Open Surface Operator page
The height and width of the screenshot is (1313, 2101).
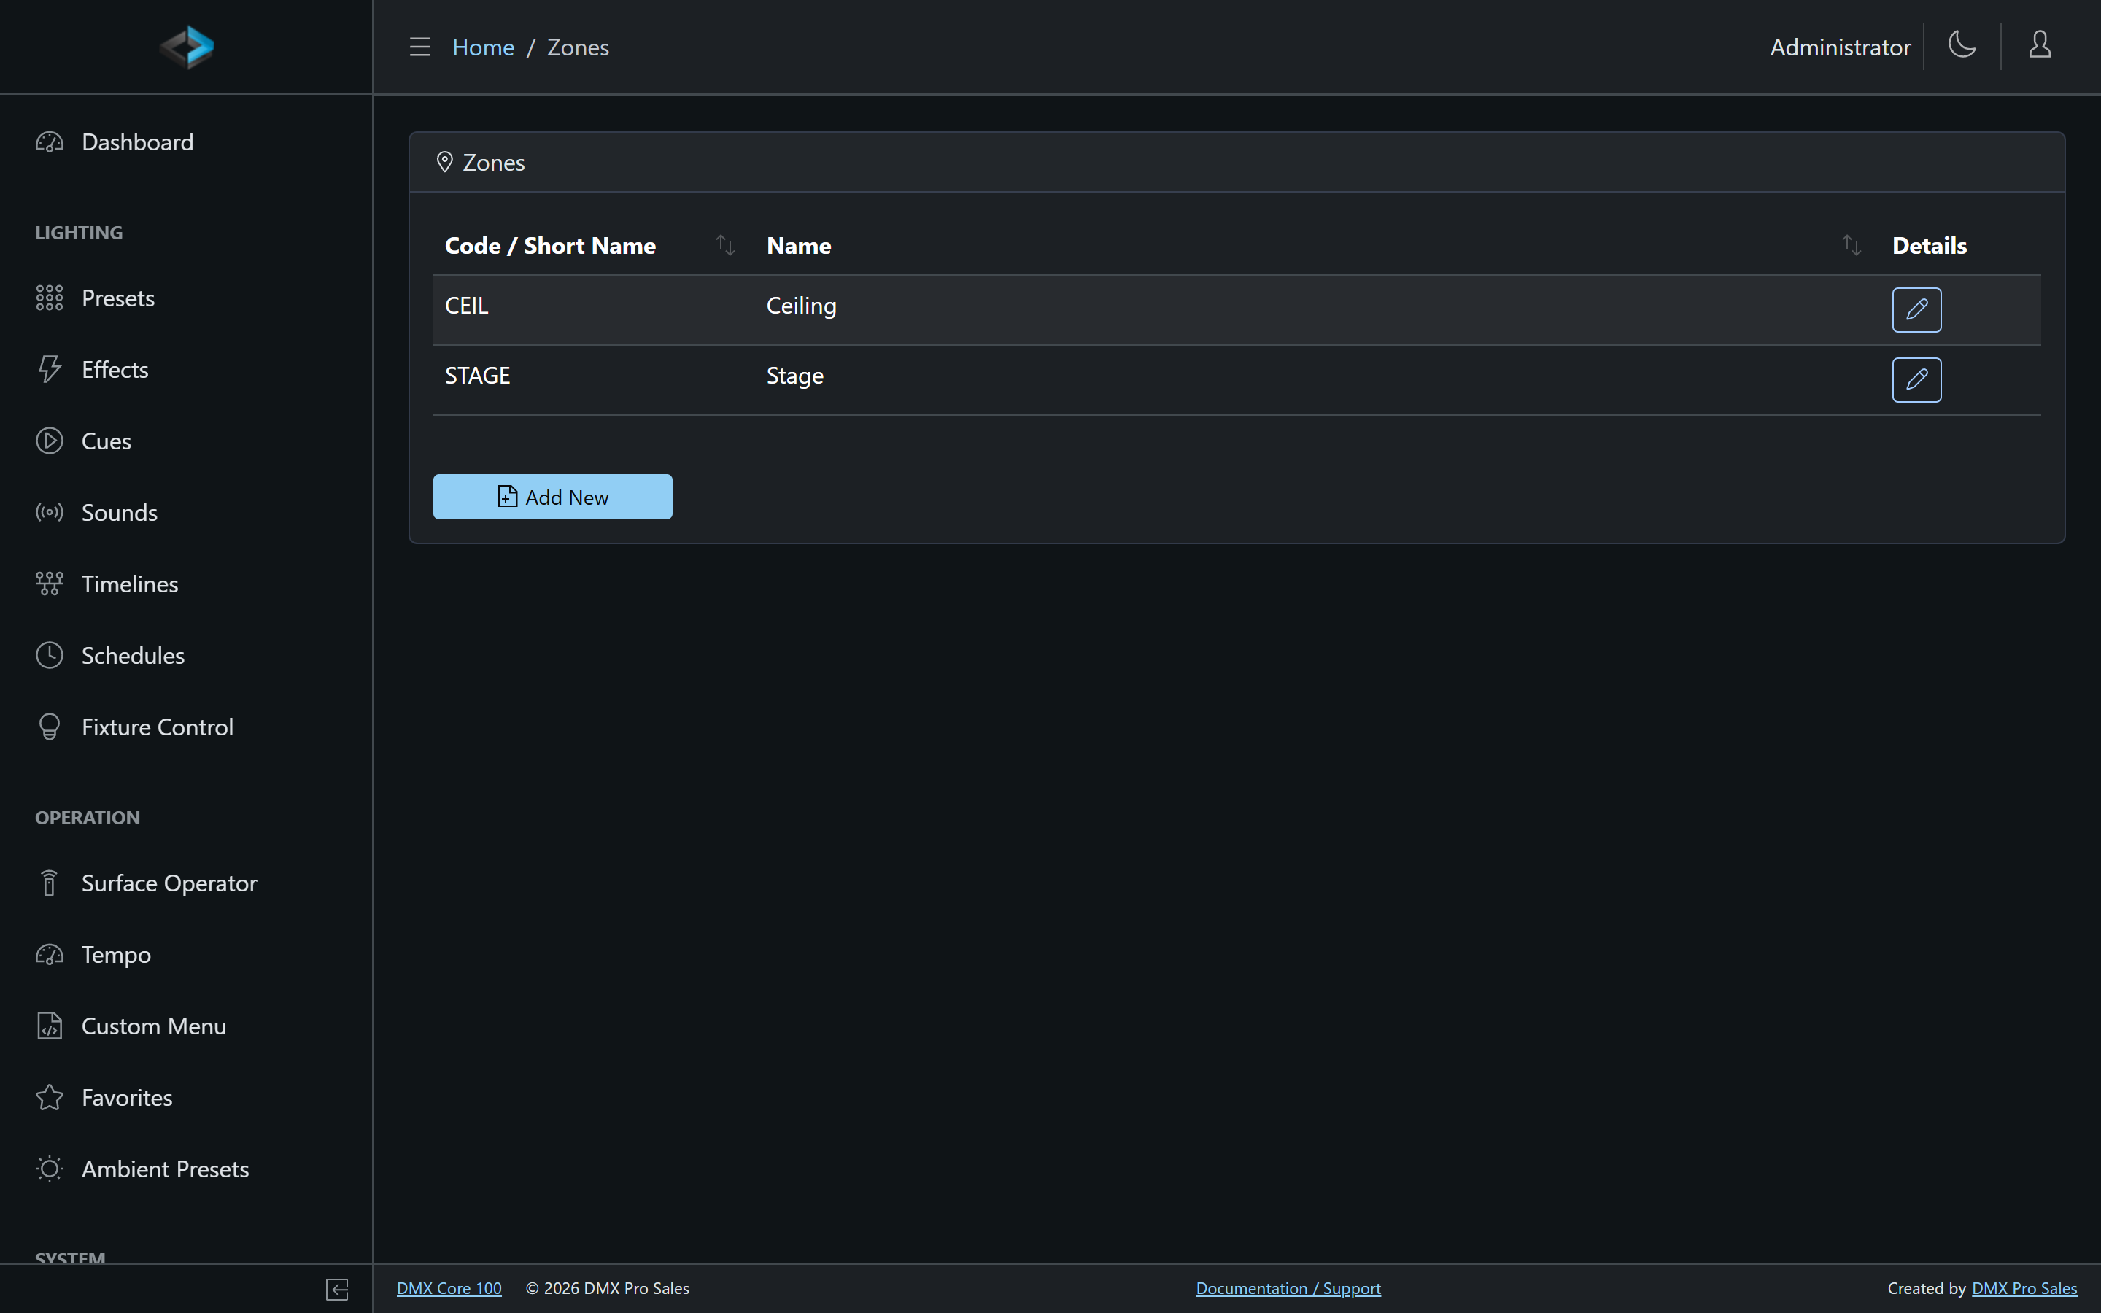[x=186, y=883]
